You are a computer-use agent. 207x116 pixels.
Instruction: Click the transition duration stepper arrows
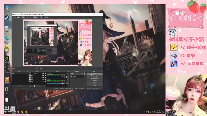[x=85, y=76]
